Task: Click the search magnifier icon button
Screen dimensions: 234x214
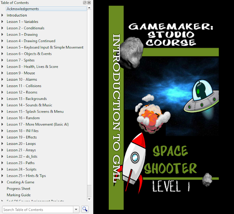Action: tap(85, 209)
